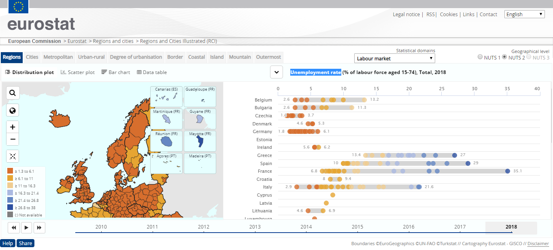The width and height of the screenshot is (553, 250).
Task: Switch to the Regions tab
Action: click(x=12, y=57)
